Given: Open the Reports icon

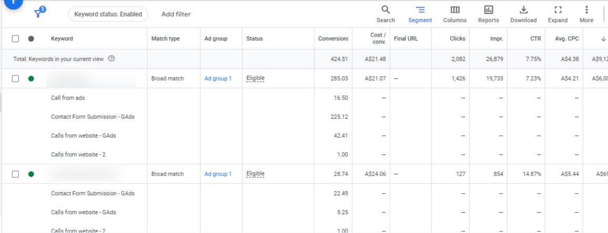Looking at the screenshot, I should (x=489, y=9).
